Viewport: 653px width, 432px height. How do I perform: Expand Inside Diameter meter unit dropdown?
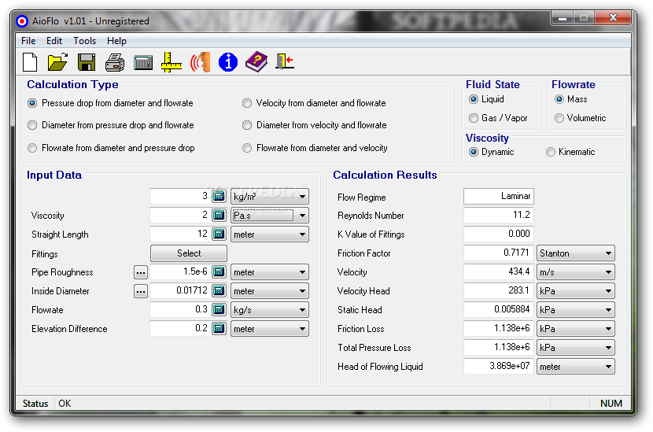(270, 291)
